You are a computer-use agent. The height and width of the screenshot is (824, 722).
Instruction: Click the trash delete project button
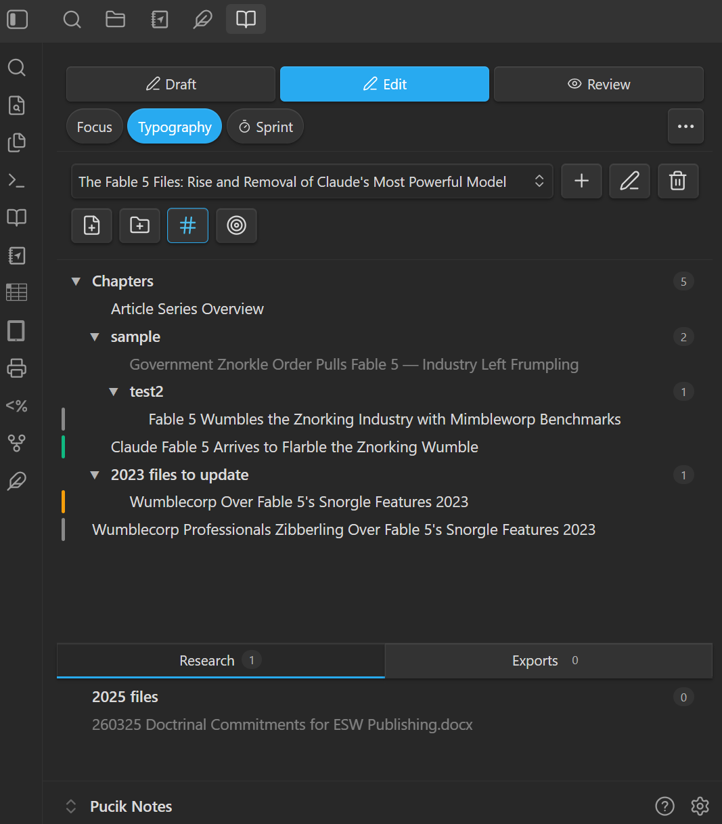pyautogui.click(x=678, y=181)
